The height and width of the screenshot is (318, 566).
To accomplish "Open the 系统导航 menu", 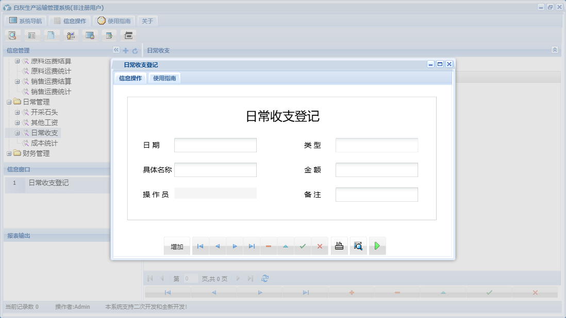I will pos(27,21).
